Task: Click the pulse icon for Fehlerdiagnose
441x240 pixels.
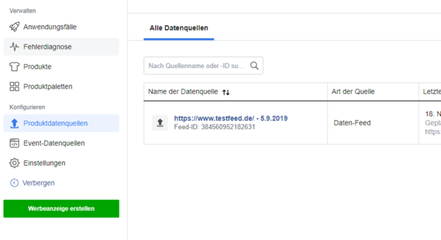Action: (x=14, y=47)
